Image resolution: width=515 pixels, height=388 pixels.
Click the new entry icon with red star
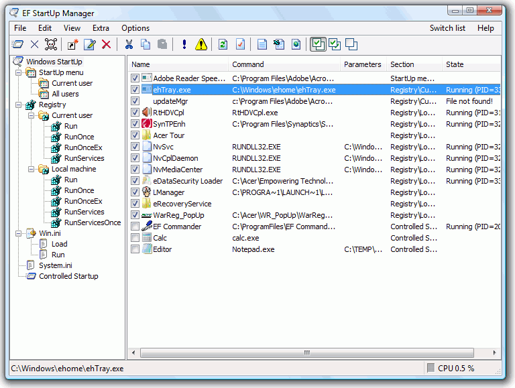pos(72,44)
